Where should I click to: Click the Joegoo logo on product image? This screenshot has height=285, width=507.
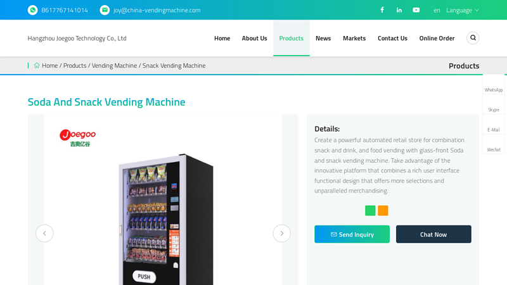(77, 138)
